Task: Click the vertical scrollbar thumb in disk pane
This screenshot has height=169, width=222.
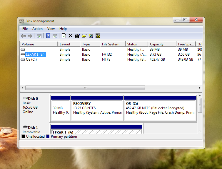Action: [x=200, y=105]
